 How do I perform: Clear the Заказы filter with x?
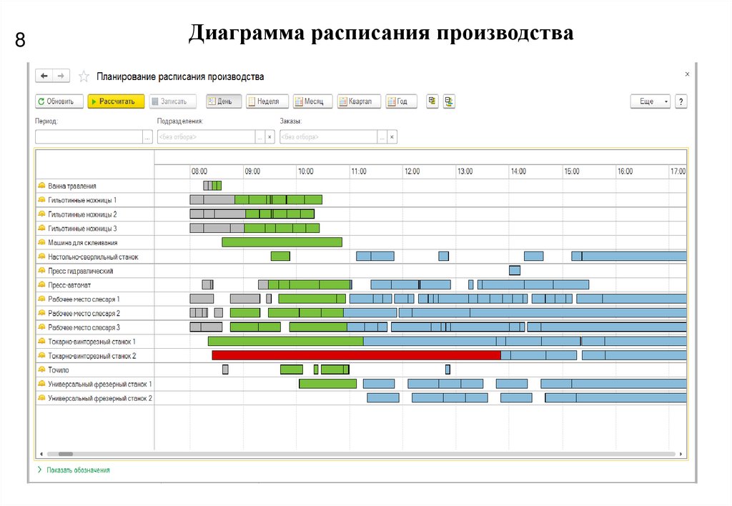click(x=392, y=137)
